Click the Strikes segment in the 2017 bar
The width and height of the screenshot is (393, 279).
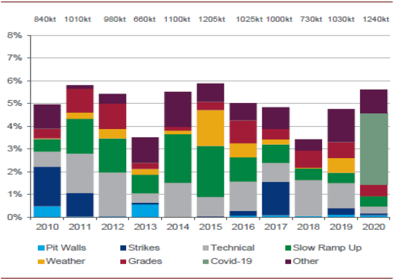(x=276, y=198)
